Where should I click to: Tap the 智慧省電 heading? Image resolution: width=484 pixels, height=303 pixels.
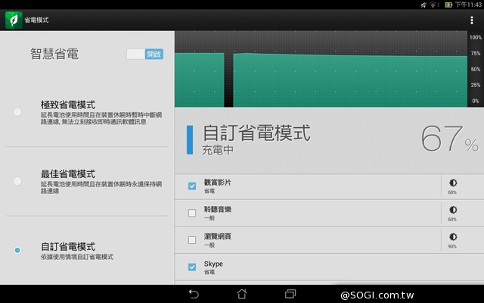54,54
